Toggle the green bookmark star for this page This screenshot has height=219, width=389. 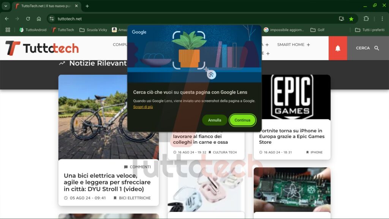tap(351, 18)
